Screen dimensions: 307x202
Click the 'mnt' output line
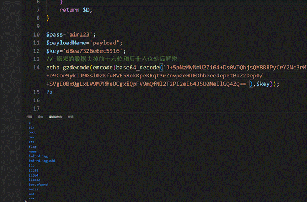[x=32, y=194]
